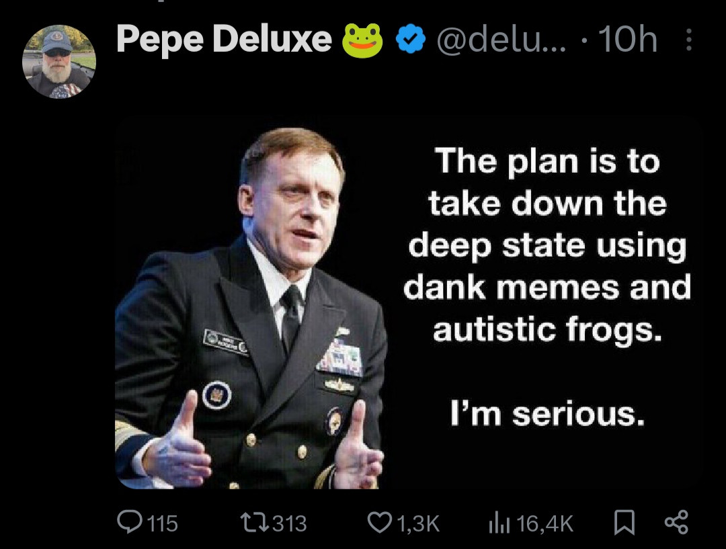Open the Pepe Deluxe profile avatar
Image resolution: width=726 pixels, height=549 pixels.
tap(59, 62)
